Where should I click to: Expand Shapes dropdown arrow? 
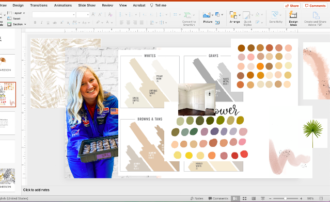point(222,15)
